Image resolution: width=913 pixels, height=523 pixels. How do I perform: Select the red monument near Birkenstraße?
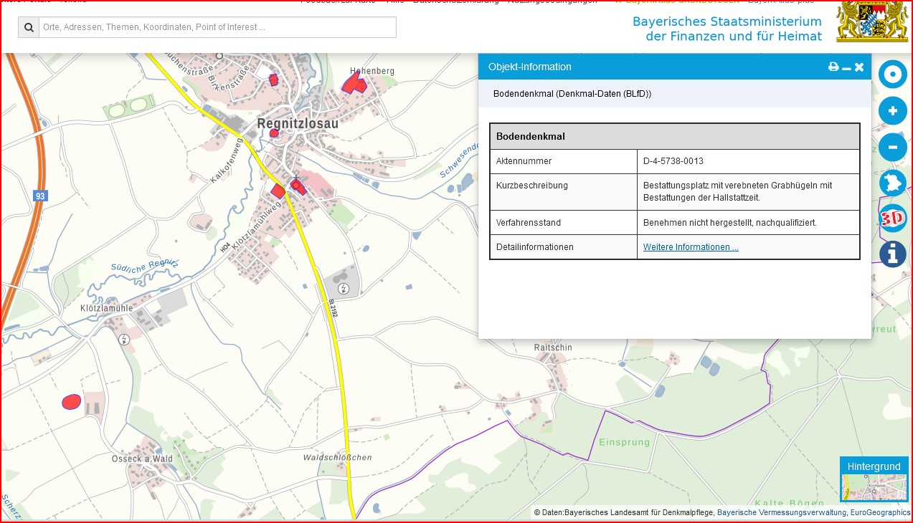(273, 80)
